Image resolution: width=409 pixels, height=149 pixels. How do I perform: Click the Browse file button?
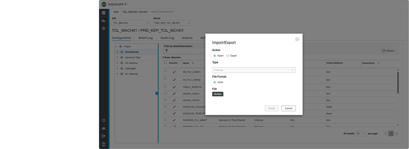218,94
